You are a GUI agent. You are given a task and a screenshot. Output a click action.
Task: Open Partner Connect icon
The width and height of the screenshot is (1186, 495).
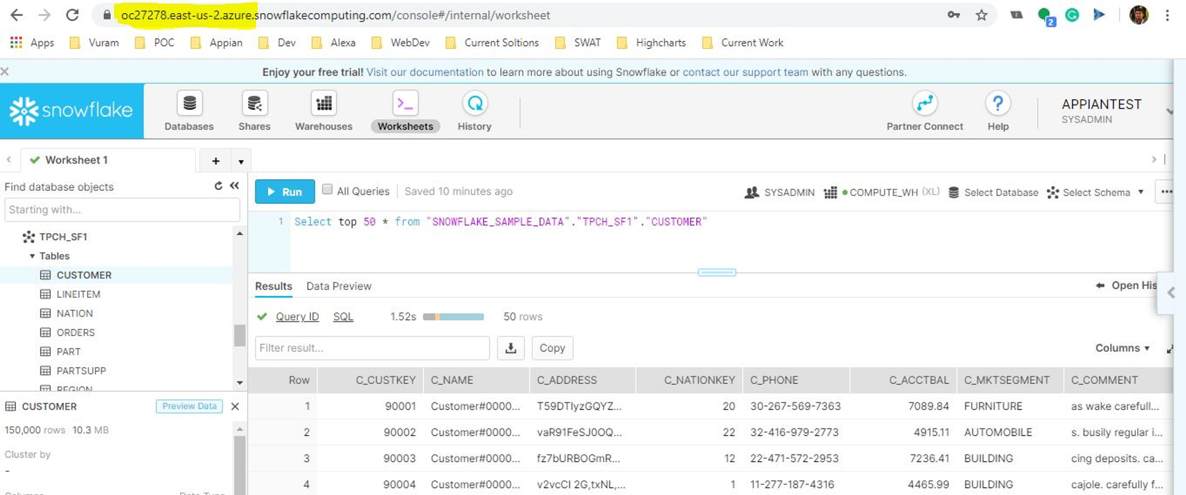924,103
